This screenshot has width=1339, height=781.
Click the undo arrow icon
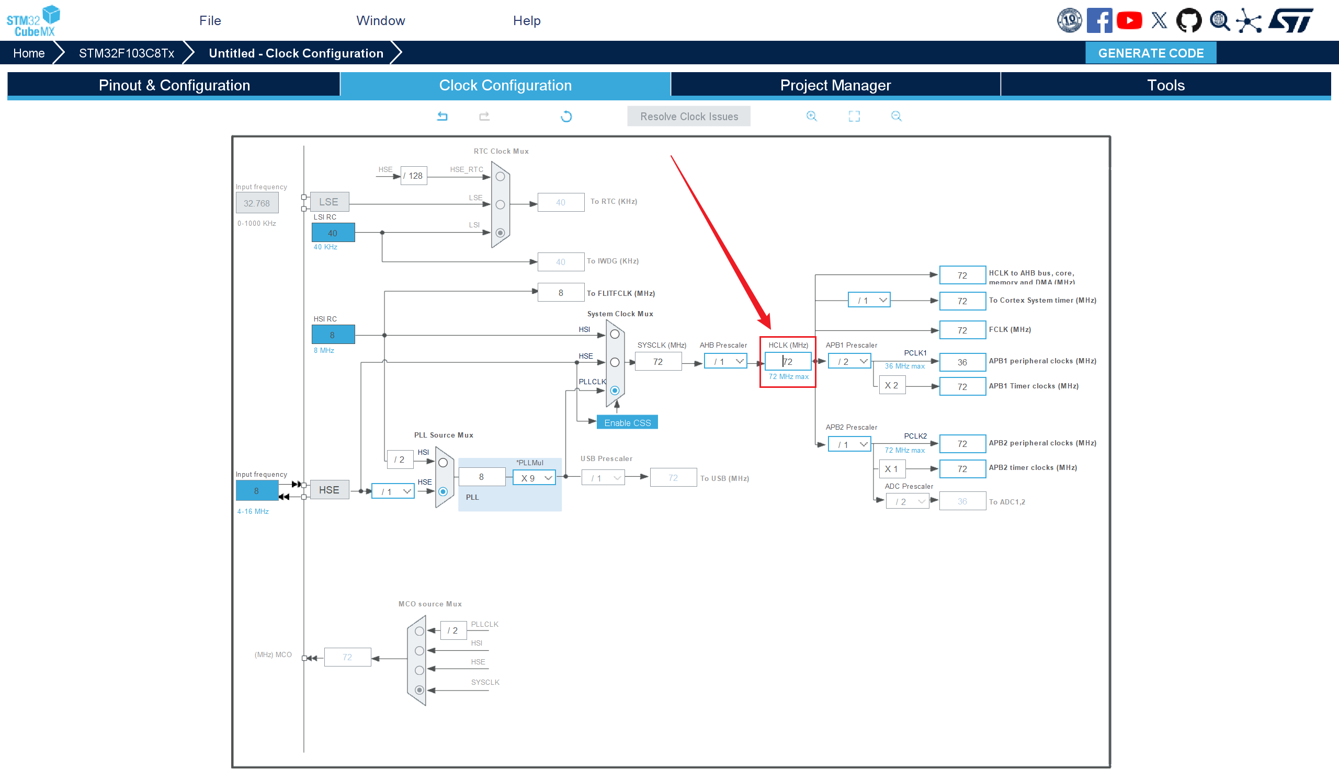click(x=442, y=116)
